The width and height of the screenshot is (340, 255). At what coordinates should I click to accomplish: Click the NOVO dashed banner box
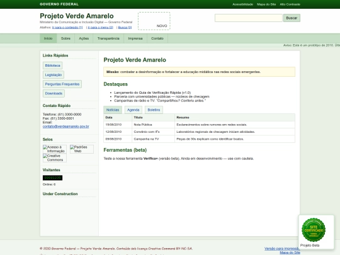[x=154, y=21]
